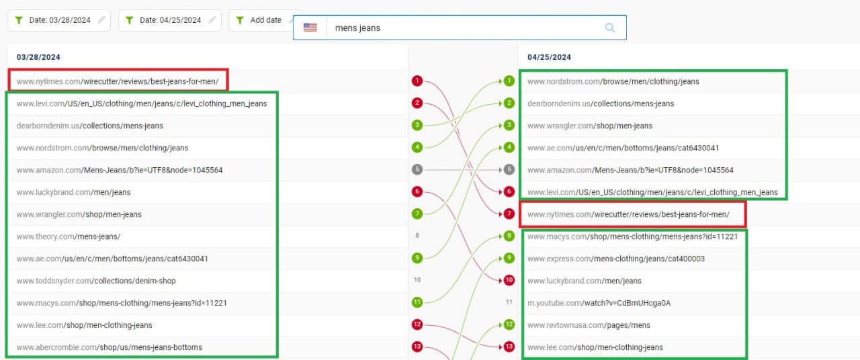Open levi.com jeans link under 03/28/2024
The image size is (860, 360).
tap(142, 103)
